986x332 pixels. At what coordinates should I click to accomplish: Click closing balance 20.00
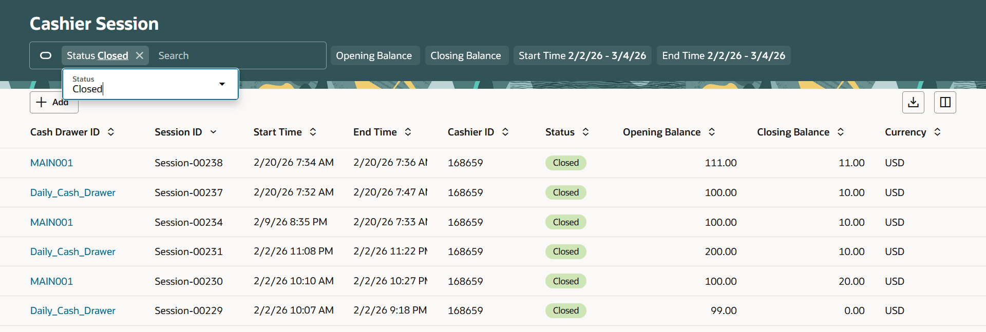[x=851, y=281]
